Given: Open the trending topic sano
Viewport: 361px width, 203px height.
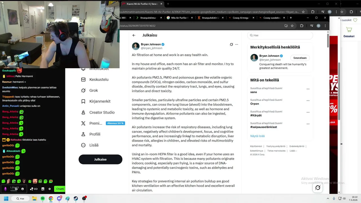Looking at the screenshot, I should [x=254, y=92].
